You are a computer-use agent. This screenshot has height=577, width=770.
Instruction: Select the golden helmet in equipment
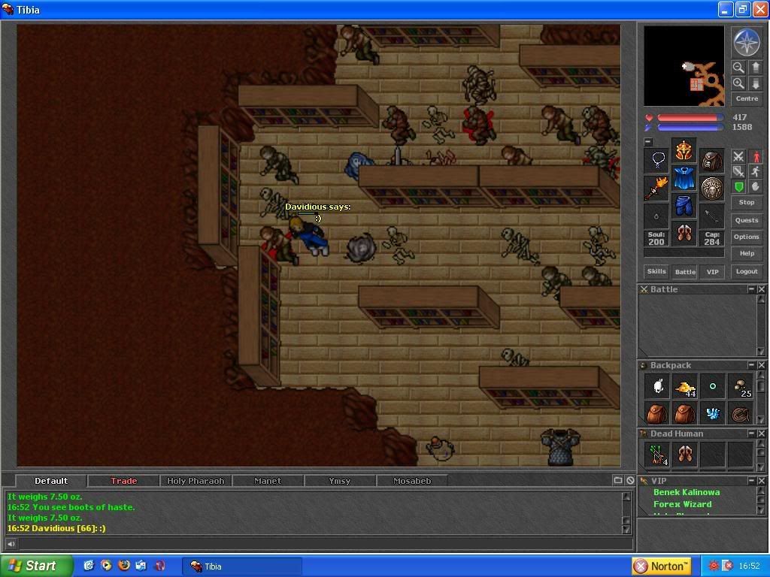coord(684,150)
